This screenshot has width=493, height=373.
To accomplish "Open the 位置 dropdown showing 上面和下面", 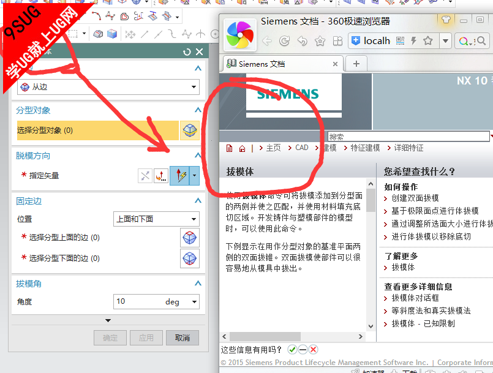I will click(156, 219).
